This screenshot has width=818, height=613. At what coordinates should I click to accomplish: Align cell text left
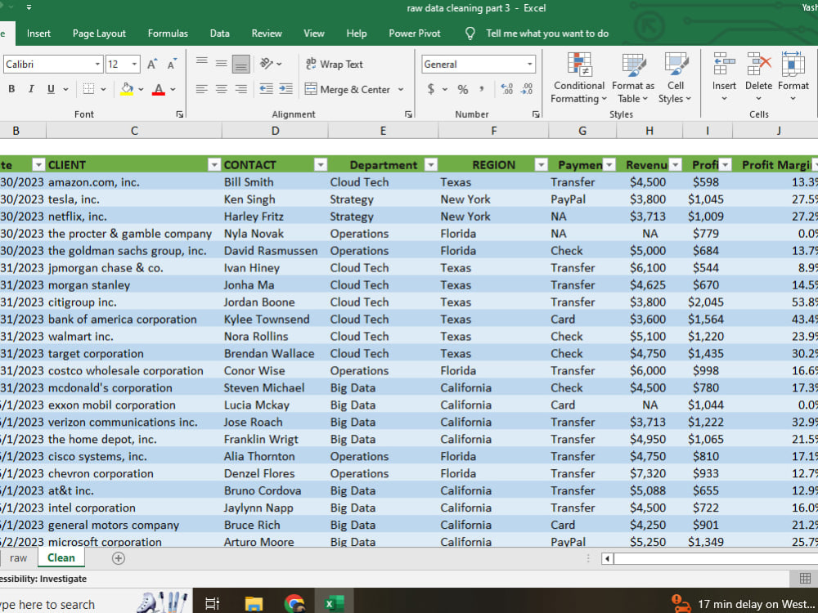coord(202,89)
